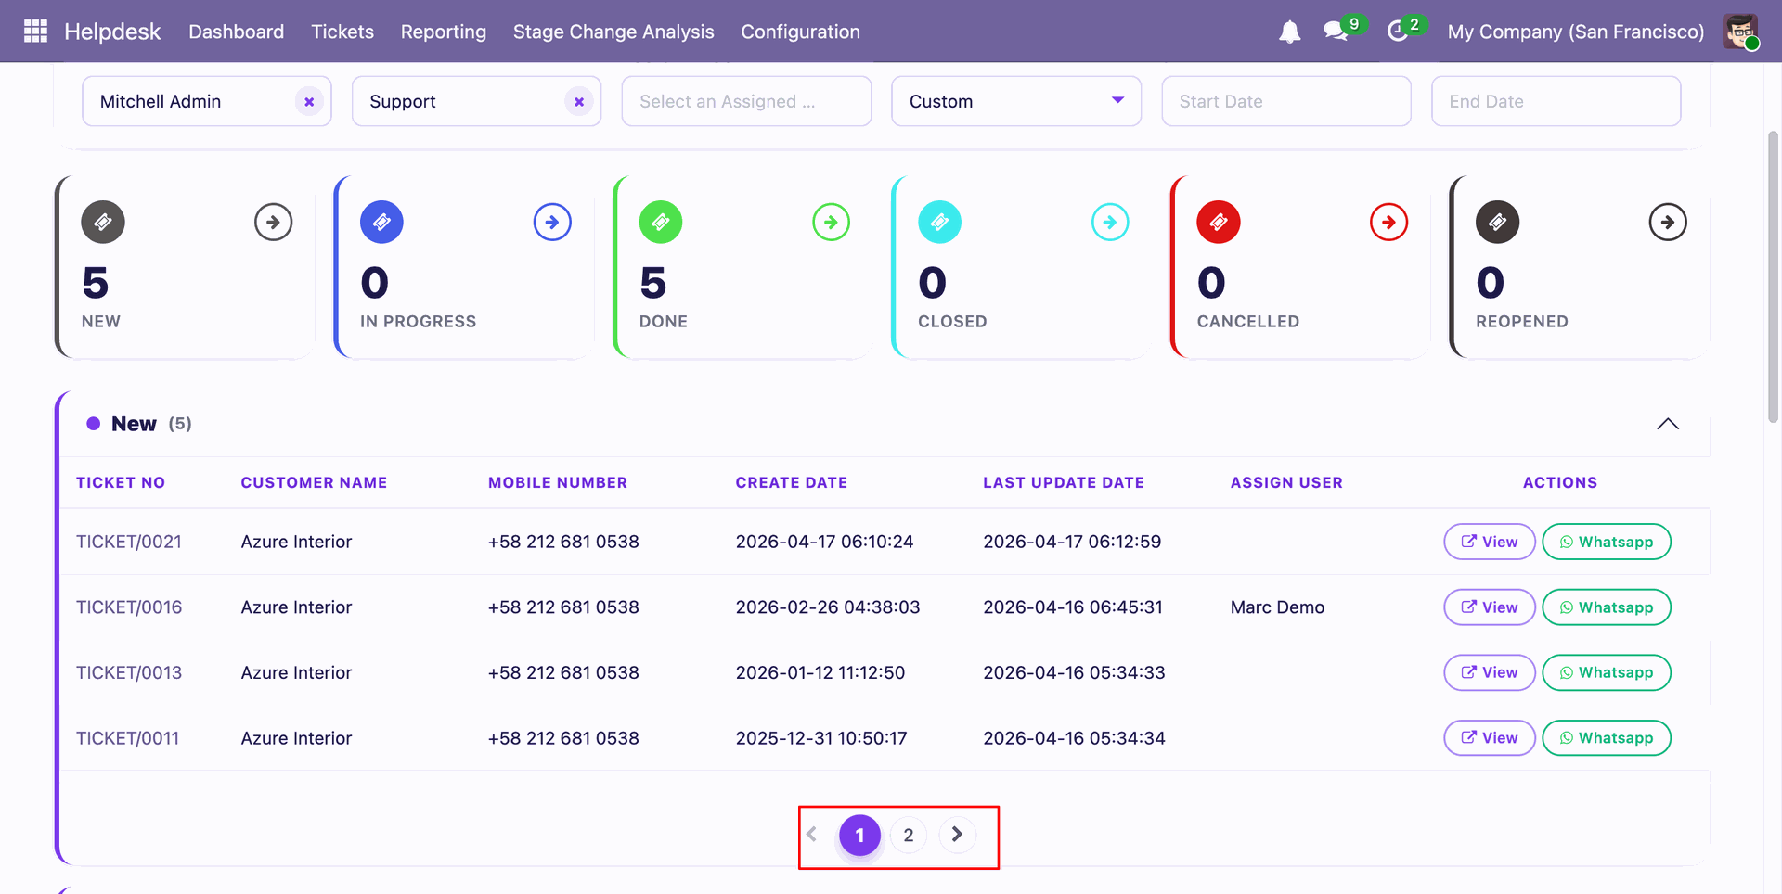Click the arrow icon on REOPENED card

pos(1668,222)
